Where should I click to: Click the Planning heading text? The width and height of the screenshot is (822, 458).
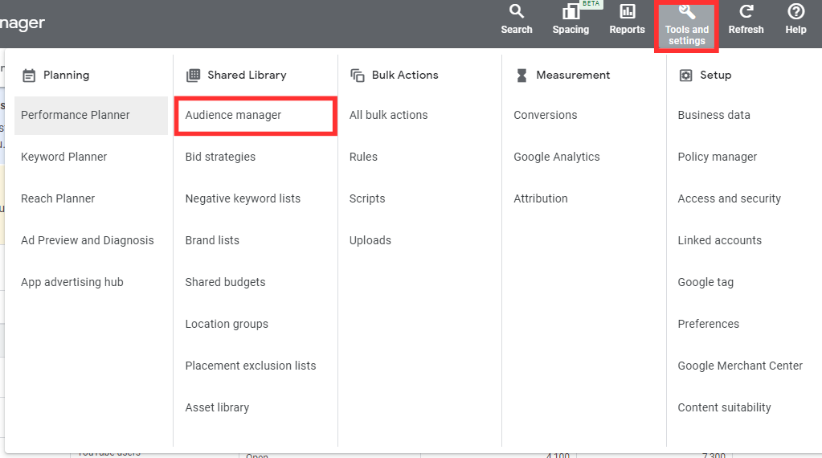pyautogui.click(x=66, y=75)
